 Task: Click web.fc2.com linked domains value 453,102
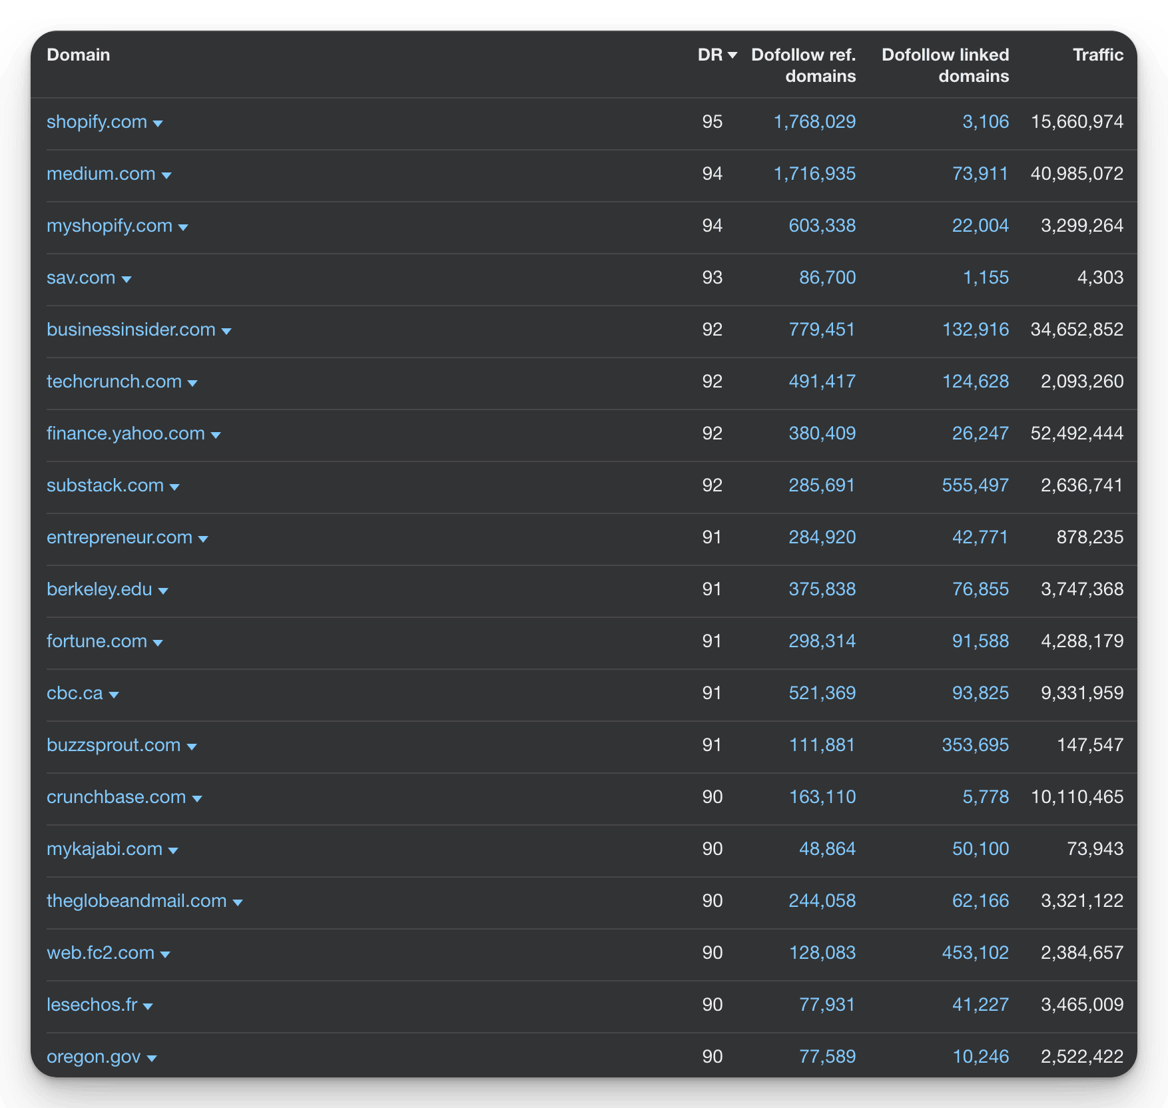(976, 953)
